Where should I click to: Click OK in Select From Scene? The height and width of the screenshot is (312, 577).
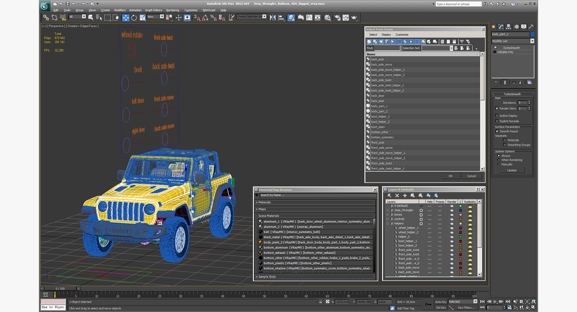450,176
